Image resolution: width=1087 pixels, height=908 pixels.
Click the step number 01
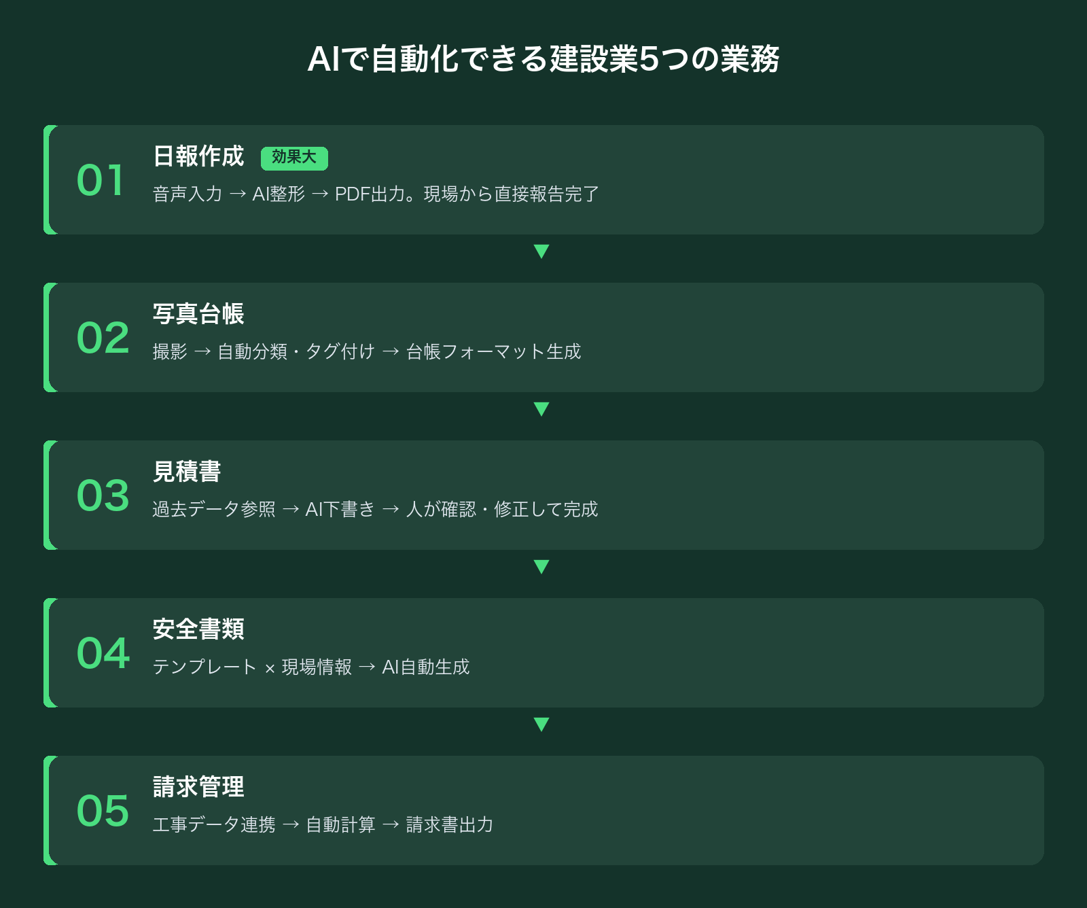pos(101,181)
